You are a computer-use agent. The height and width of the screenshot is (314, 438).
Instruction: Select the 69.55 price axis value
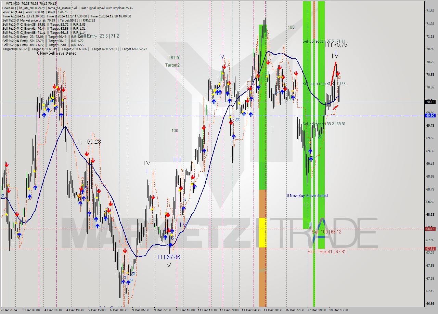[x=431, y=138]
